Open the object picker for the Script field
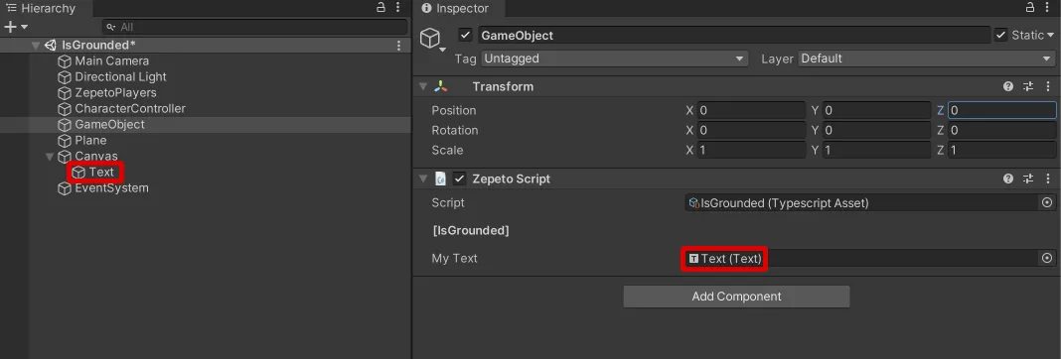1061x359 pixels. (x=1047, y=203)
